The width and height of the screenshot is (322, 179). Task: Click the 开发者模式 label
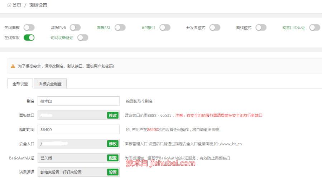click(x=196, y=28)
